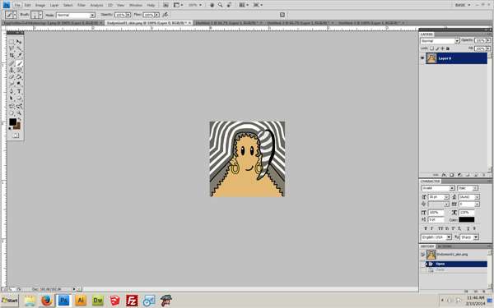Viewport: 494px width, 308px height.
Task: Open the layer Opacity arrow
Action: tap(488, 40)
